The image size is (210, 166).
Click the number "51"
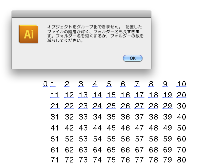tap(55, 139)
